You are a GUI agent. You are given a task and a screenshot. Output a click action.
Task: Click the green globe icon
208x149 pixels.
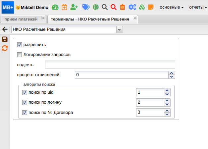[x=96, y=7]
